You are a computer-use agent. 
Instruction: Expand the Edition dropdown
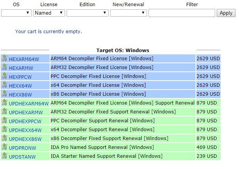pos(87,13)
